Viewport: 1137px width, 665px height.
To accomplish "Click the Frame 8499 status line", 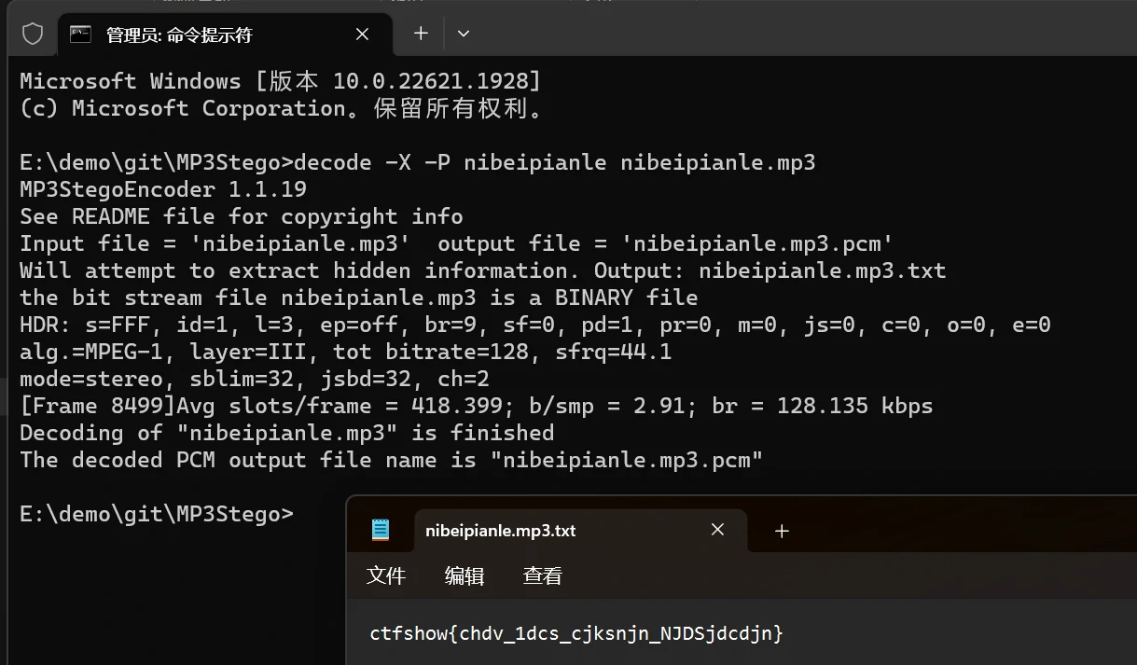I will [x=477, y=406].
